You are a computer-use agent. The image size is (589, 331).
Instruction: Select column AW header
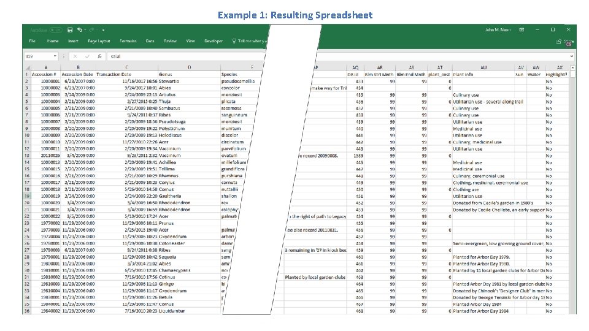point(536,67)
